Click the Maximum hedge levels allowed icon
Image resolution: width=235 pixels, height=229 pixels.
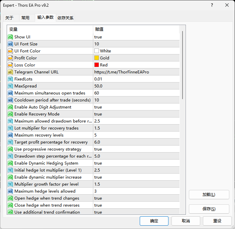coord(10,191)
